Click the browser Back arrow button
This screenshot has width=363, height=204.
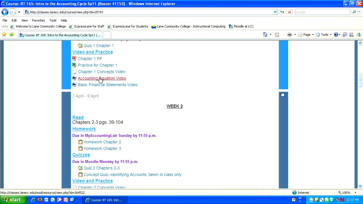click(x=5, y=12)
